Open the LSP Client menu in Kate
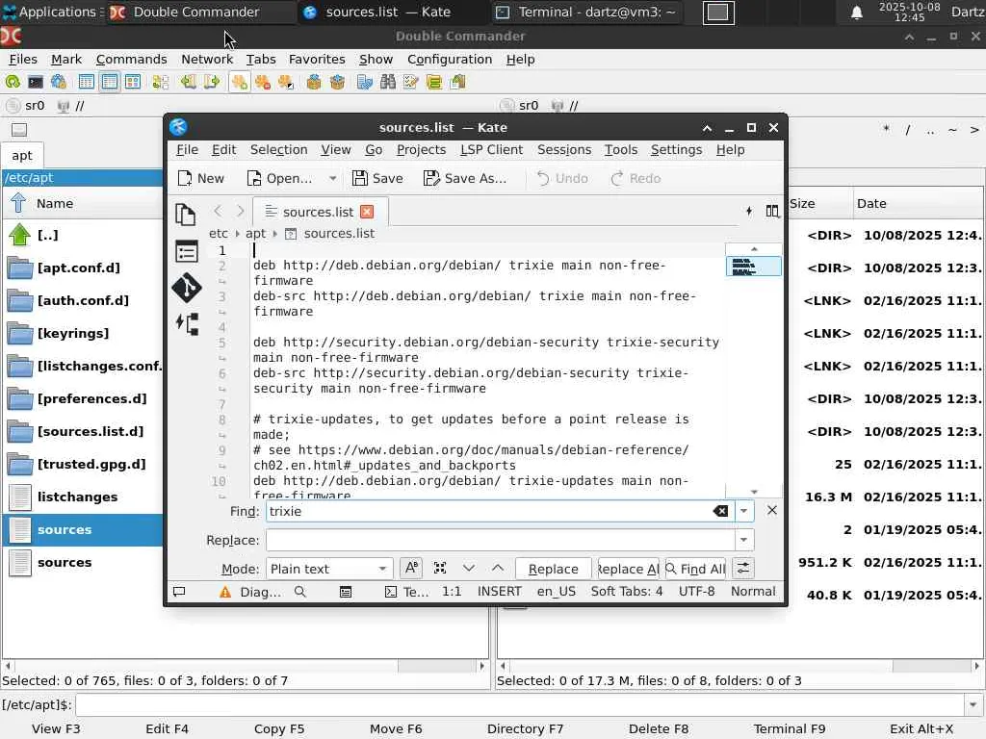 (x=491, y=149)
